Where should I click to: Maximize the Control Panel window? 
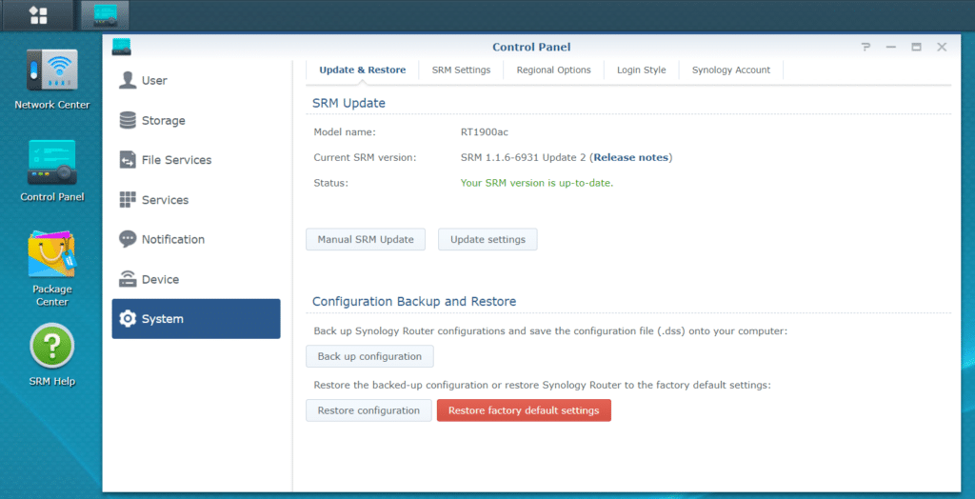[x=916, y=48]
